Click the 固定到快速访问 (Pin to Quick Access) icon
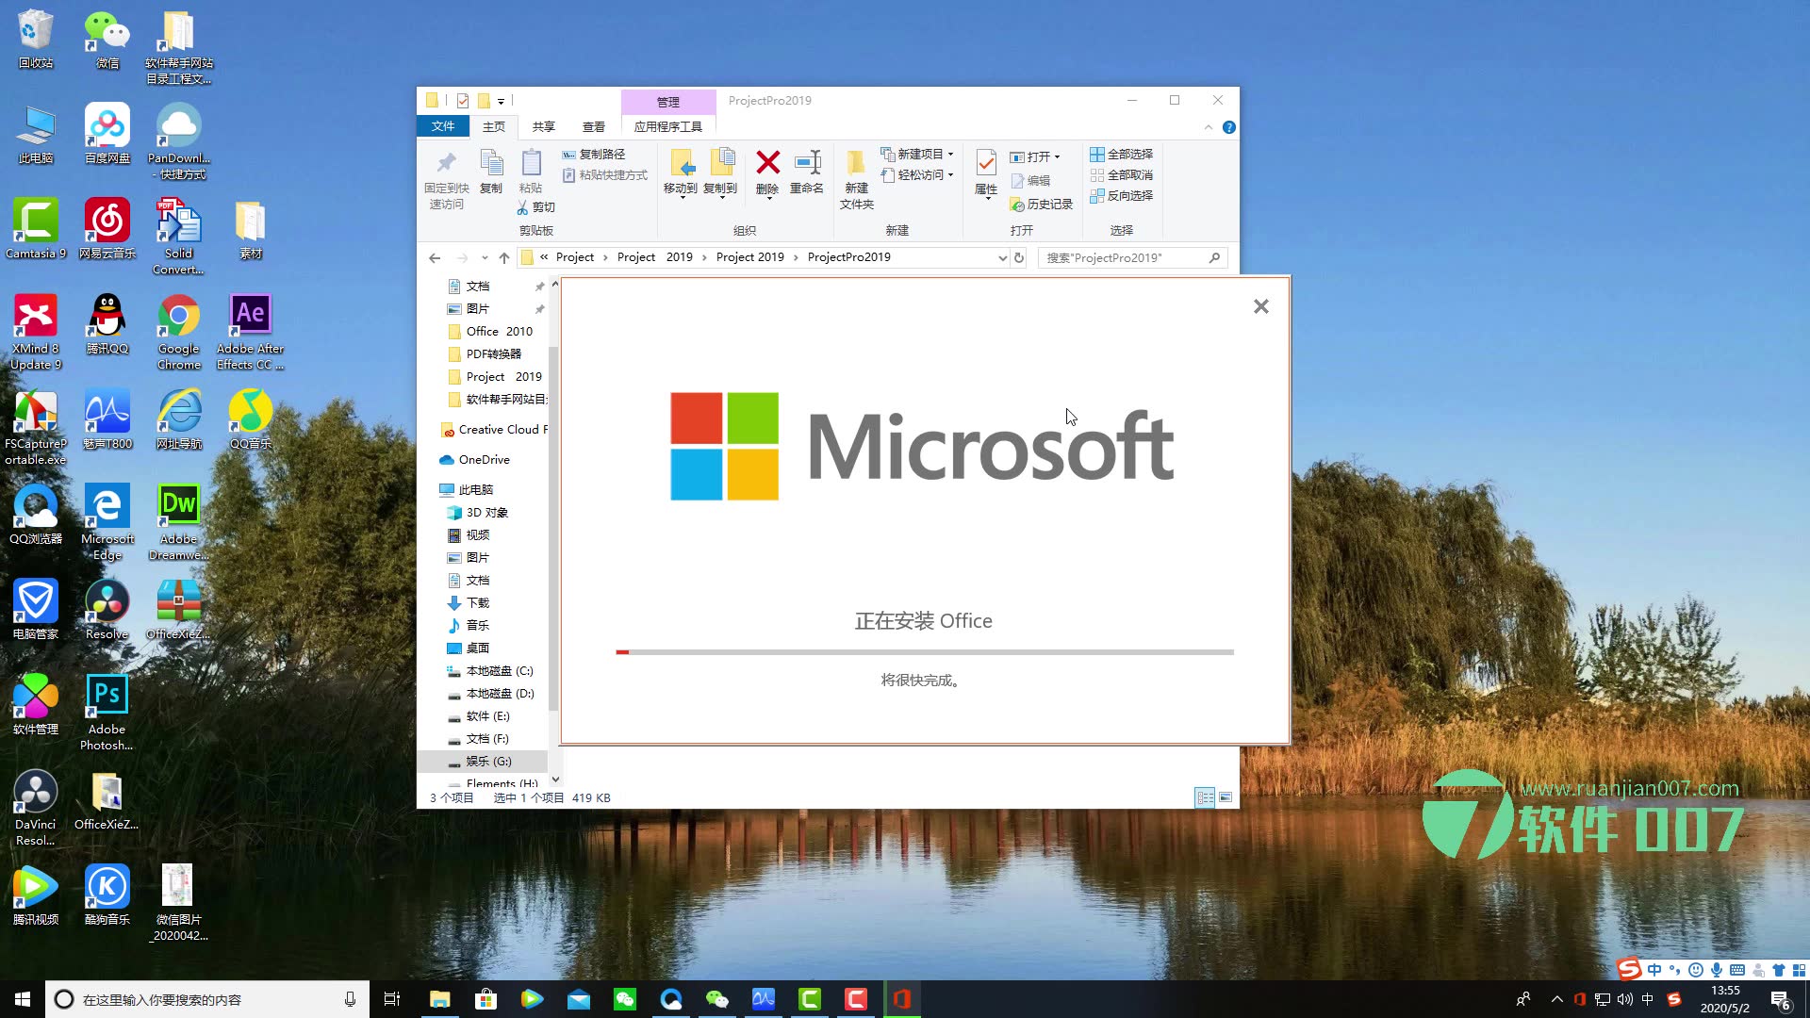Screen dimensions: 1810x1018 coord(445,174)
